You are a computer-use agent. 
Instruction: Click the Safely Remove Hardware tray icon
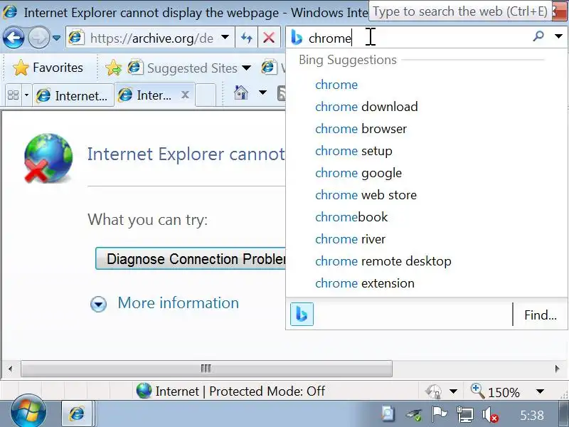pyautogui.click(x=413, y=414)
